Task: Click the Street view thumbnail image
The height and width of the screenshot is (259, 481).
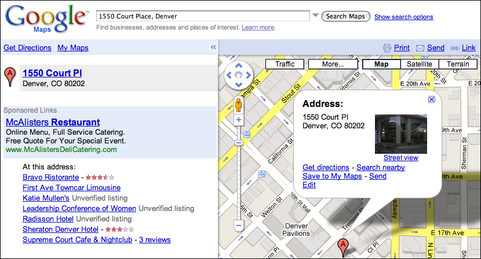Action: click(400, 133)
